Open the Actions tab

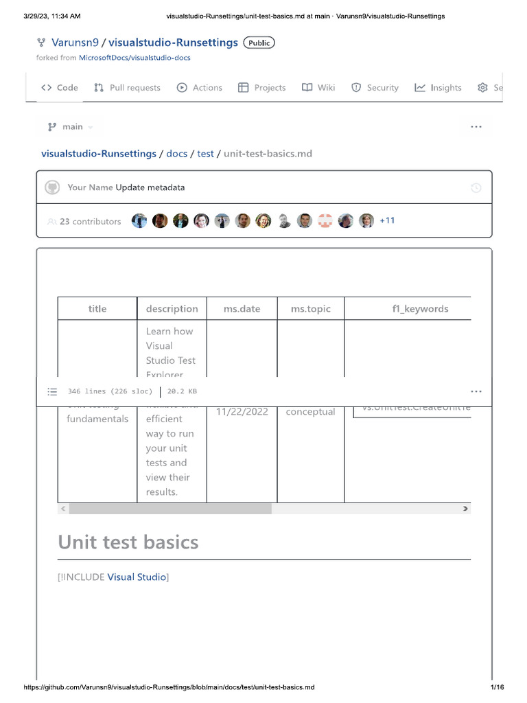tap(200, 88)
